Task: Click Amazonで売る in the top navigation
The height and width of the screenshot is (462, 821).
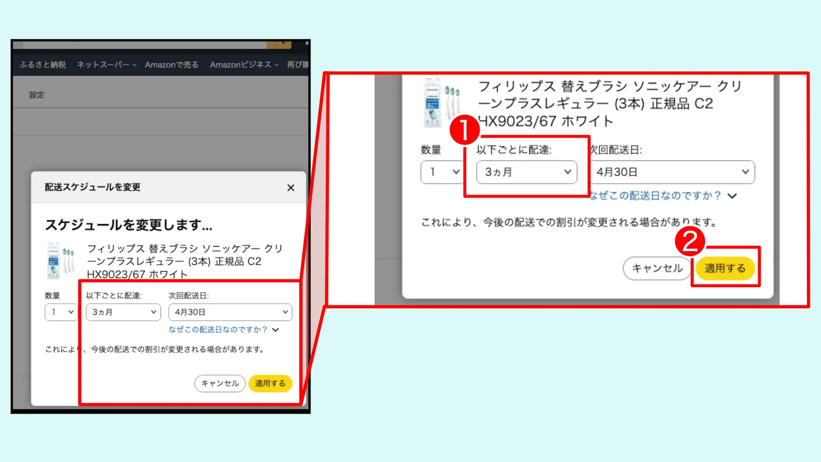Action: coord(171,65)
